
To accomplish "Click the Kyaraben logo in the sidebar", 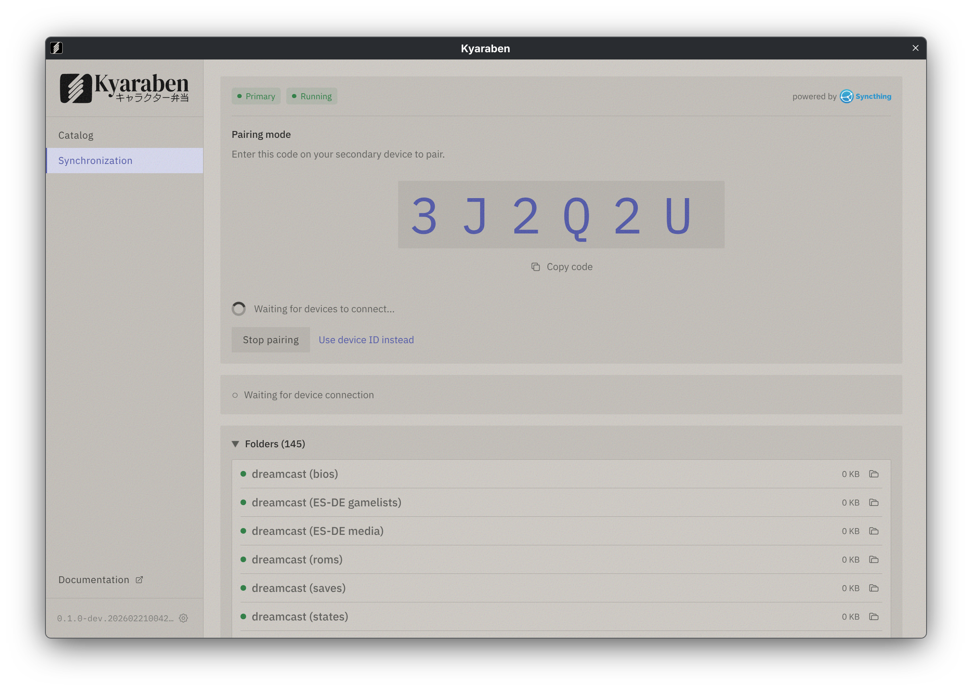I will coord(125,89).
